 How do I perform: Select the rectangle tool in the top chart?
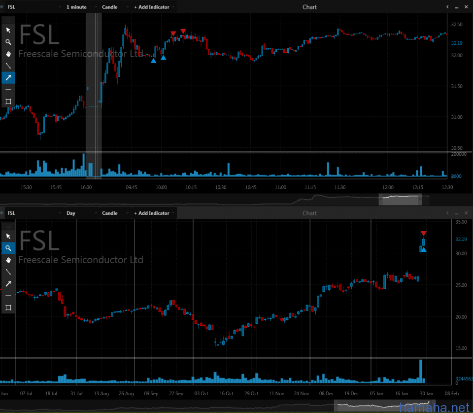pyautogui.click(x=8, y=102)
